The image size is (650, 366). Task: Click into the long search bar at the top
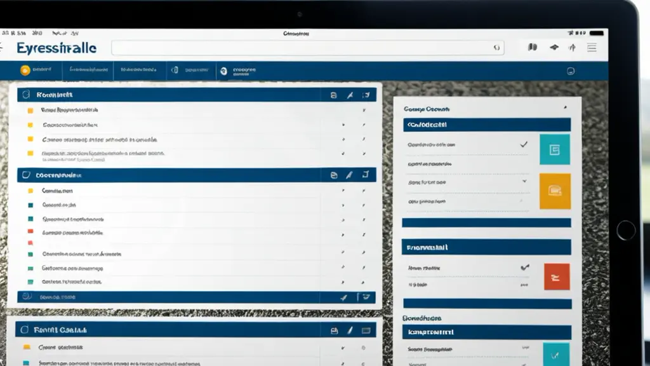tap(308, 48)
